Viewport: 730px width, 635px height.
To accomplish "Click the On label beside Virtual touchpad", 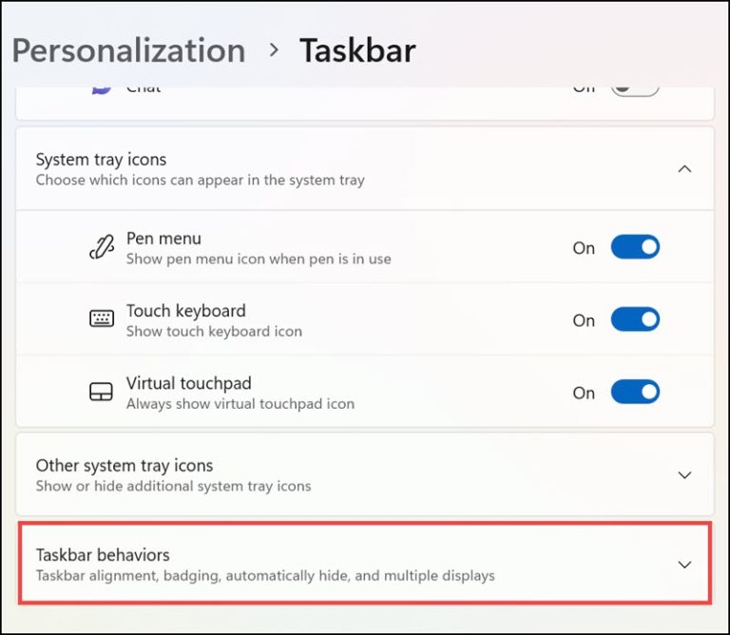I will click(x=584, y=393).
